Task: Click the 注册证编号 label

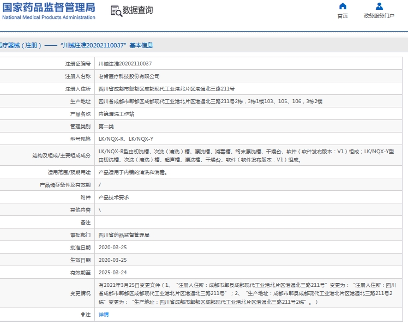Action: [78, 64]
